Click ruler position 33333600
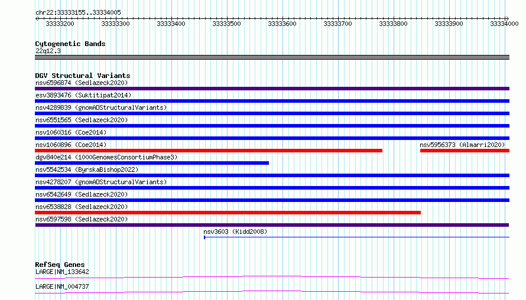This screenshot has width=526, height=300. [x=282, y=24]
